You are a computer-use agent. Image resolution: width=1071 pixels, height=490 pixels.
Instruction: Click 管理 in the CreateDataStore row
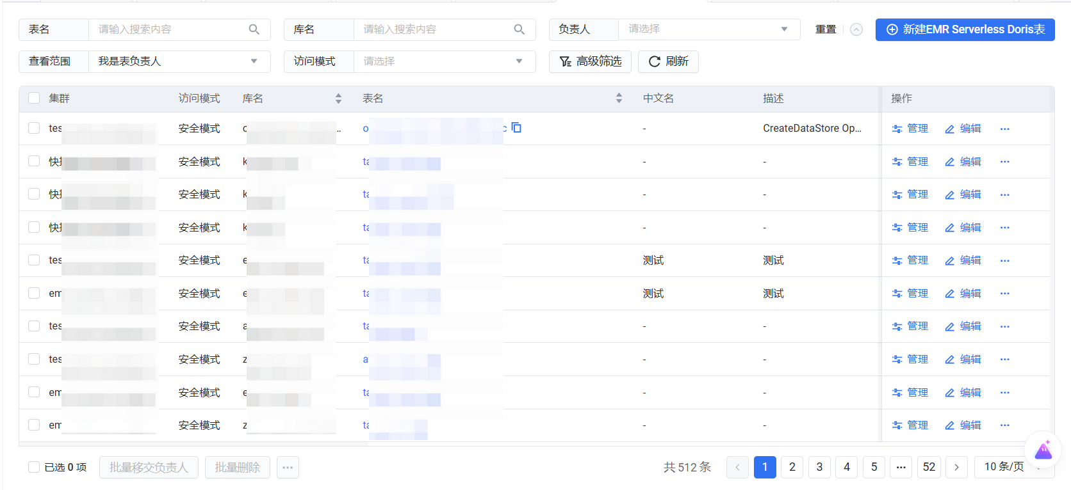click(910, 129)
